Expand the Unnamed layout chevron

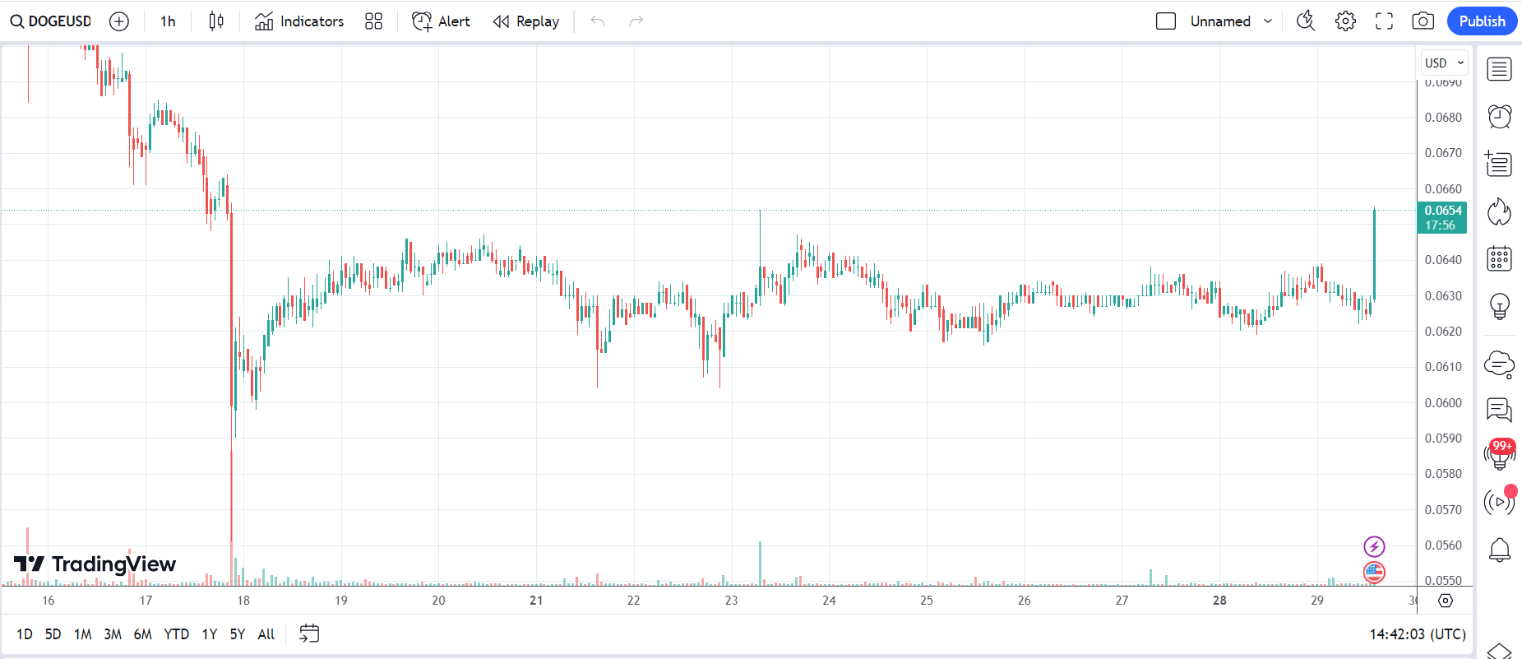(1268, 21)
